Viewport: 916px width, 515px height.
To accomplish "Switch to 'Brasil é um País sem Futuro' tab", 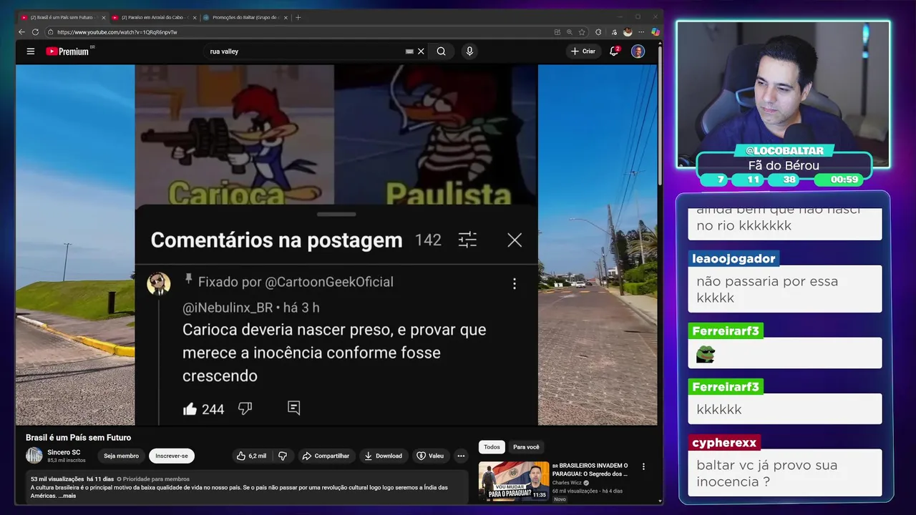I will click(62, 17).
